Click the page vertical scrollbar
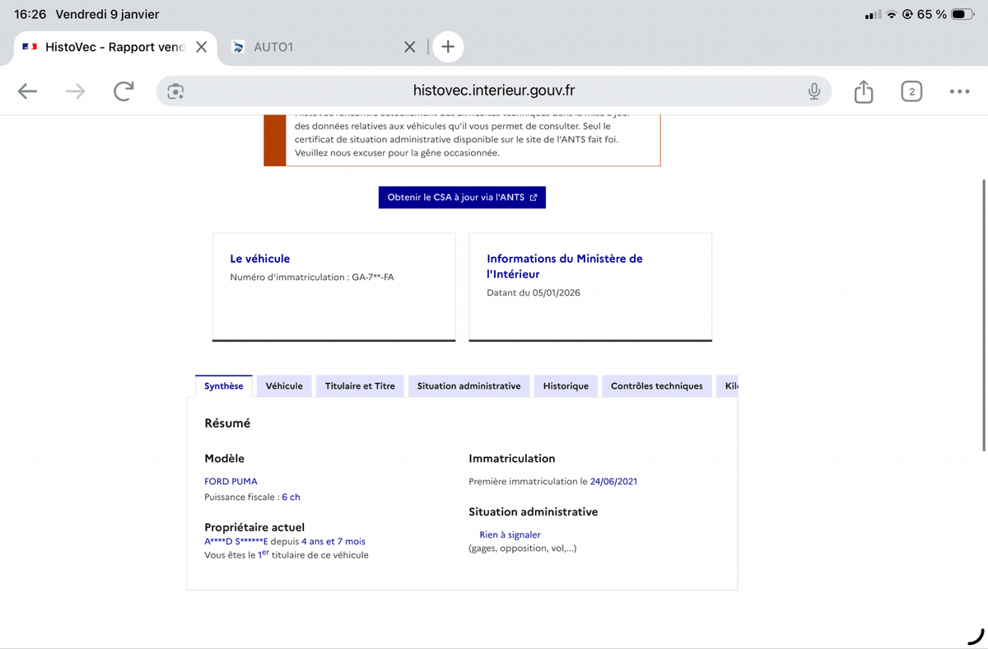Screen dimensions: 988x649 pyautogui.click(x=984, y=313)
